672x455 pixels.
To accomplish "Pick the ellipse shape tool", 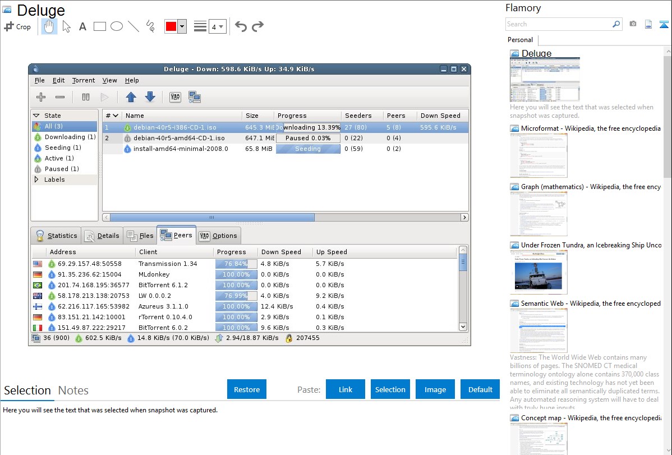I will [x=117, y=26].
